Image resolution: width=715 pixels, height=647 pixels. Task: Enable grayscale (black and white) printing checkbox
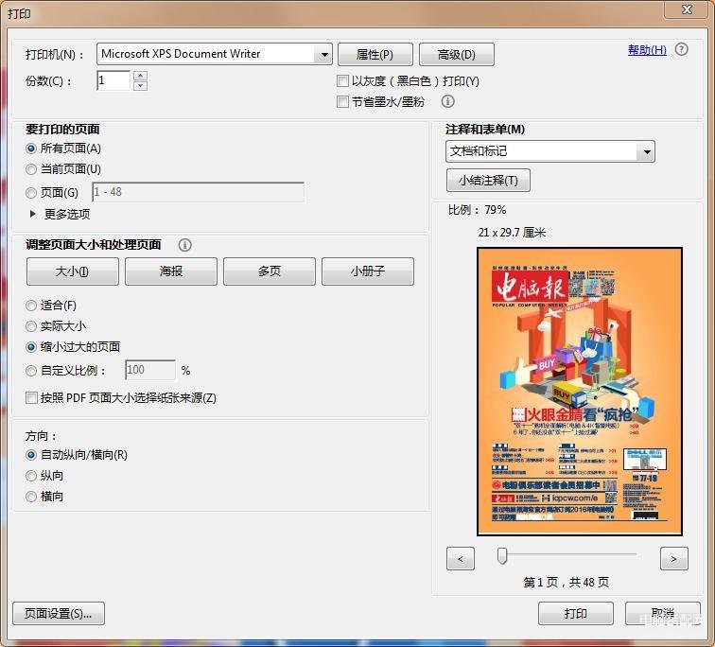click(342, 82)
